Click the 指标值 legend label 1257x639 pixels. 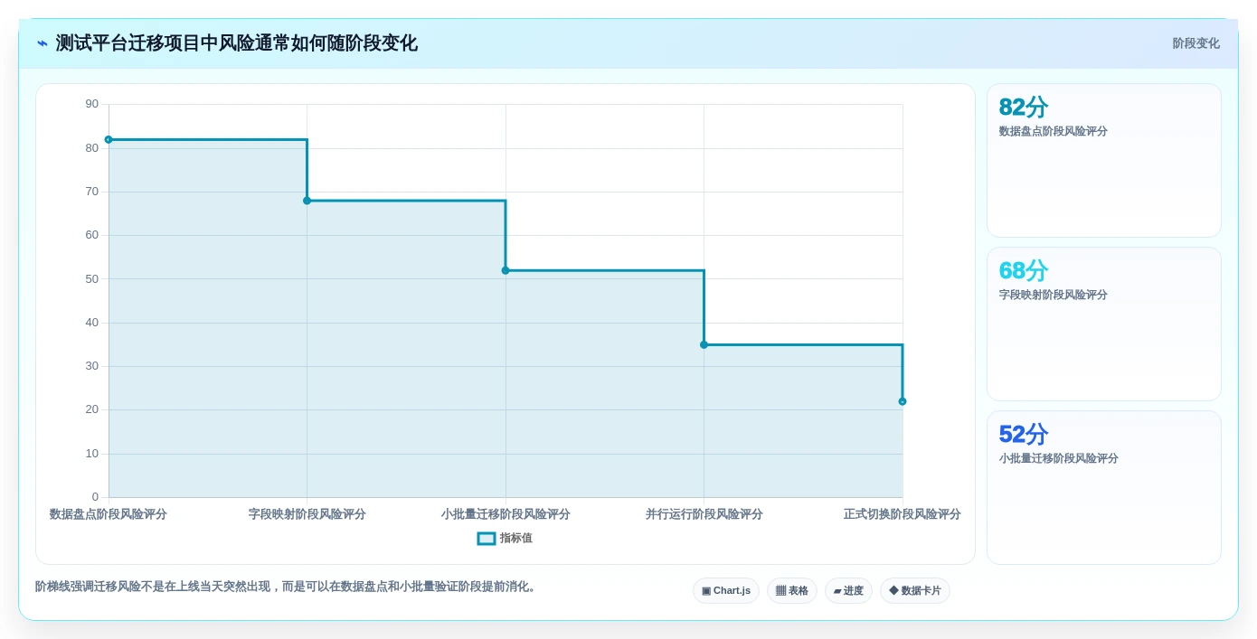(x=516, y=539)
